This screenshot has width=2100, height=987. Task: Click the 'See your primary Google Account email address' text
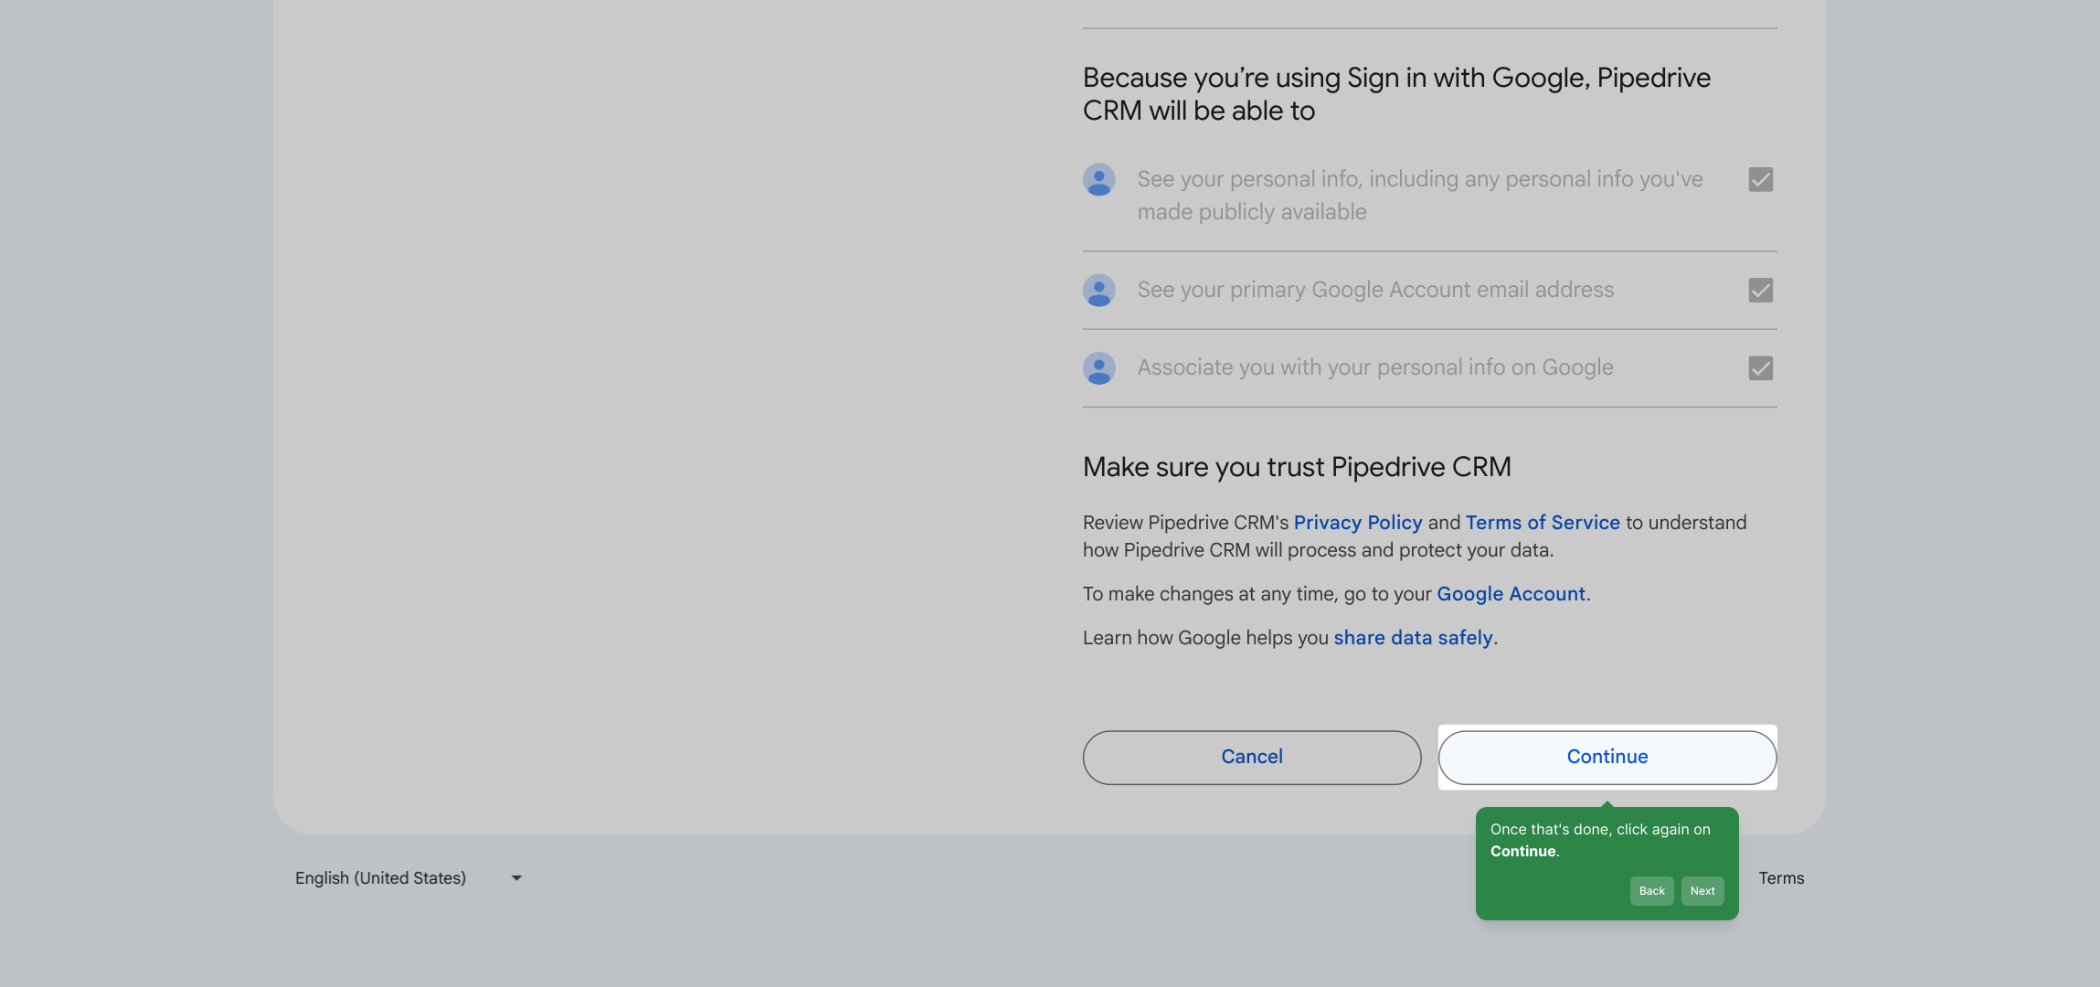(x=1375, y=290)
